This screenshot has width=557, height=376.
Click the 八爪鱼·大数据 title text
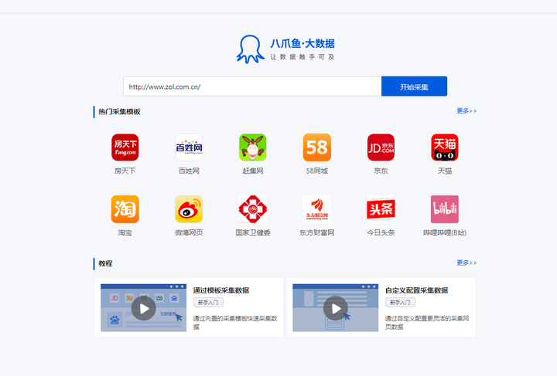click(x=302, y=43)
